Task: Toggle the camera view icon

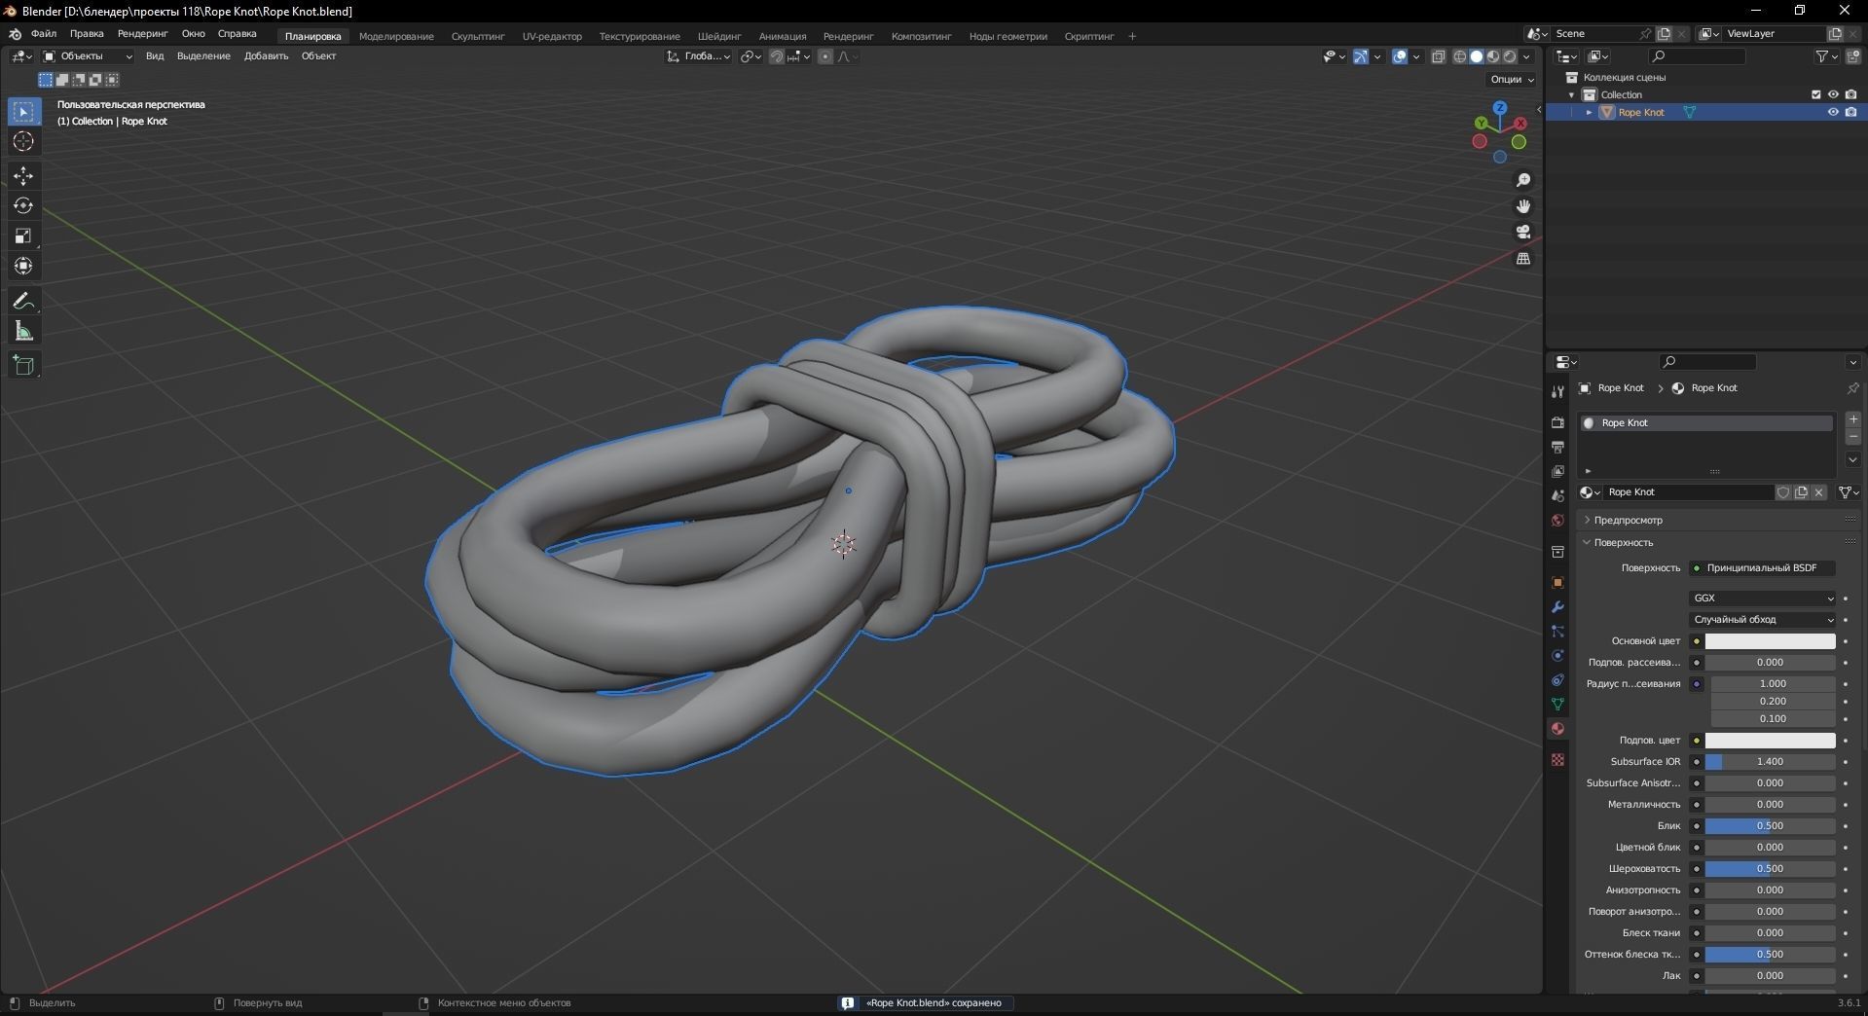Action: pos(1523,232)
